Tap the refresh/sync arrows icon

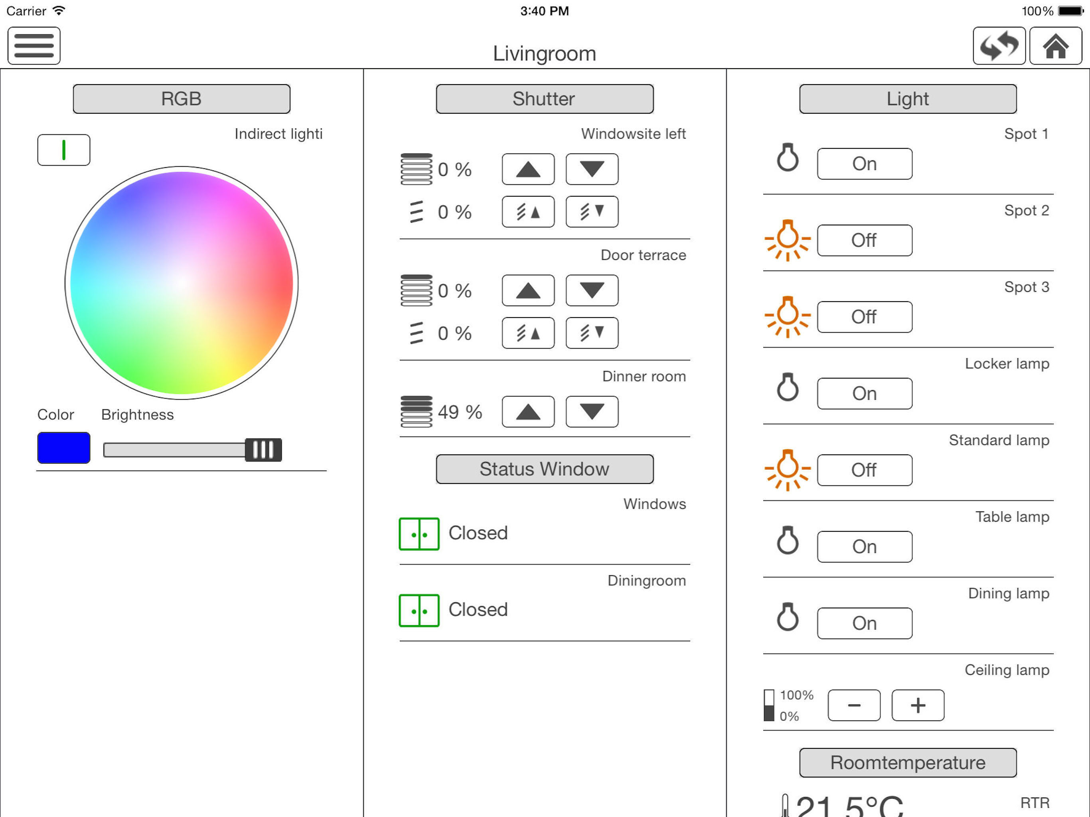pos(999,46)
